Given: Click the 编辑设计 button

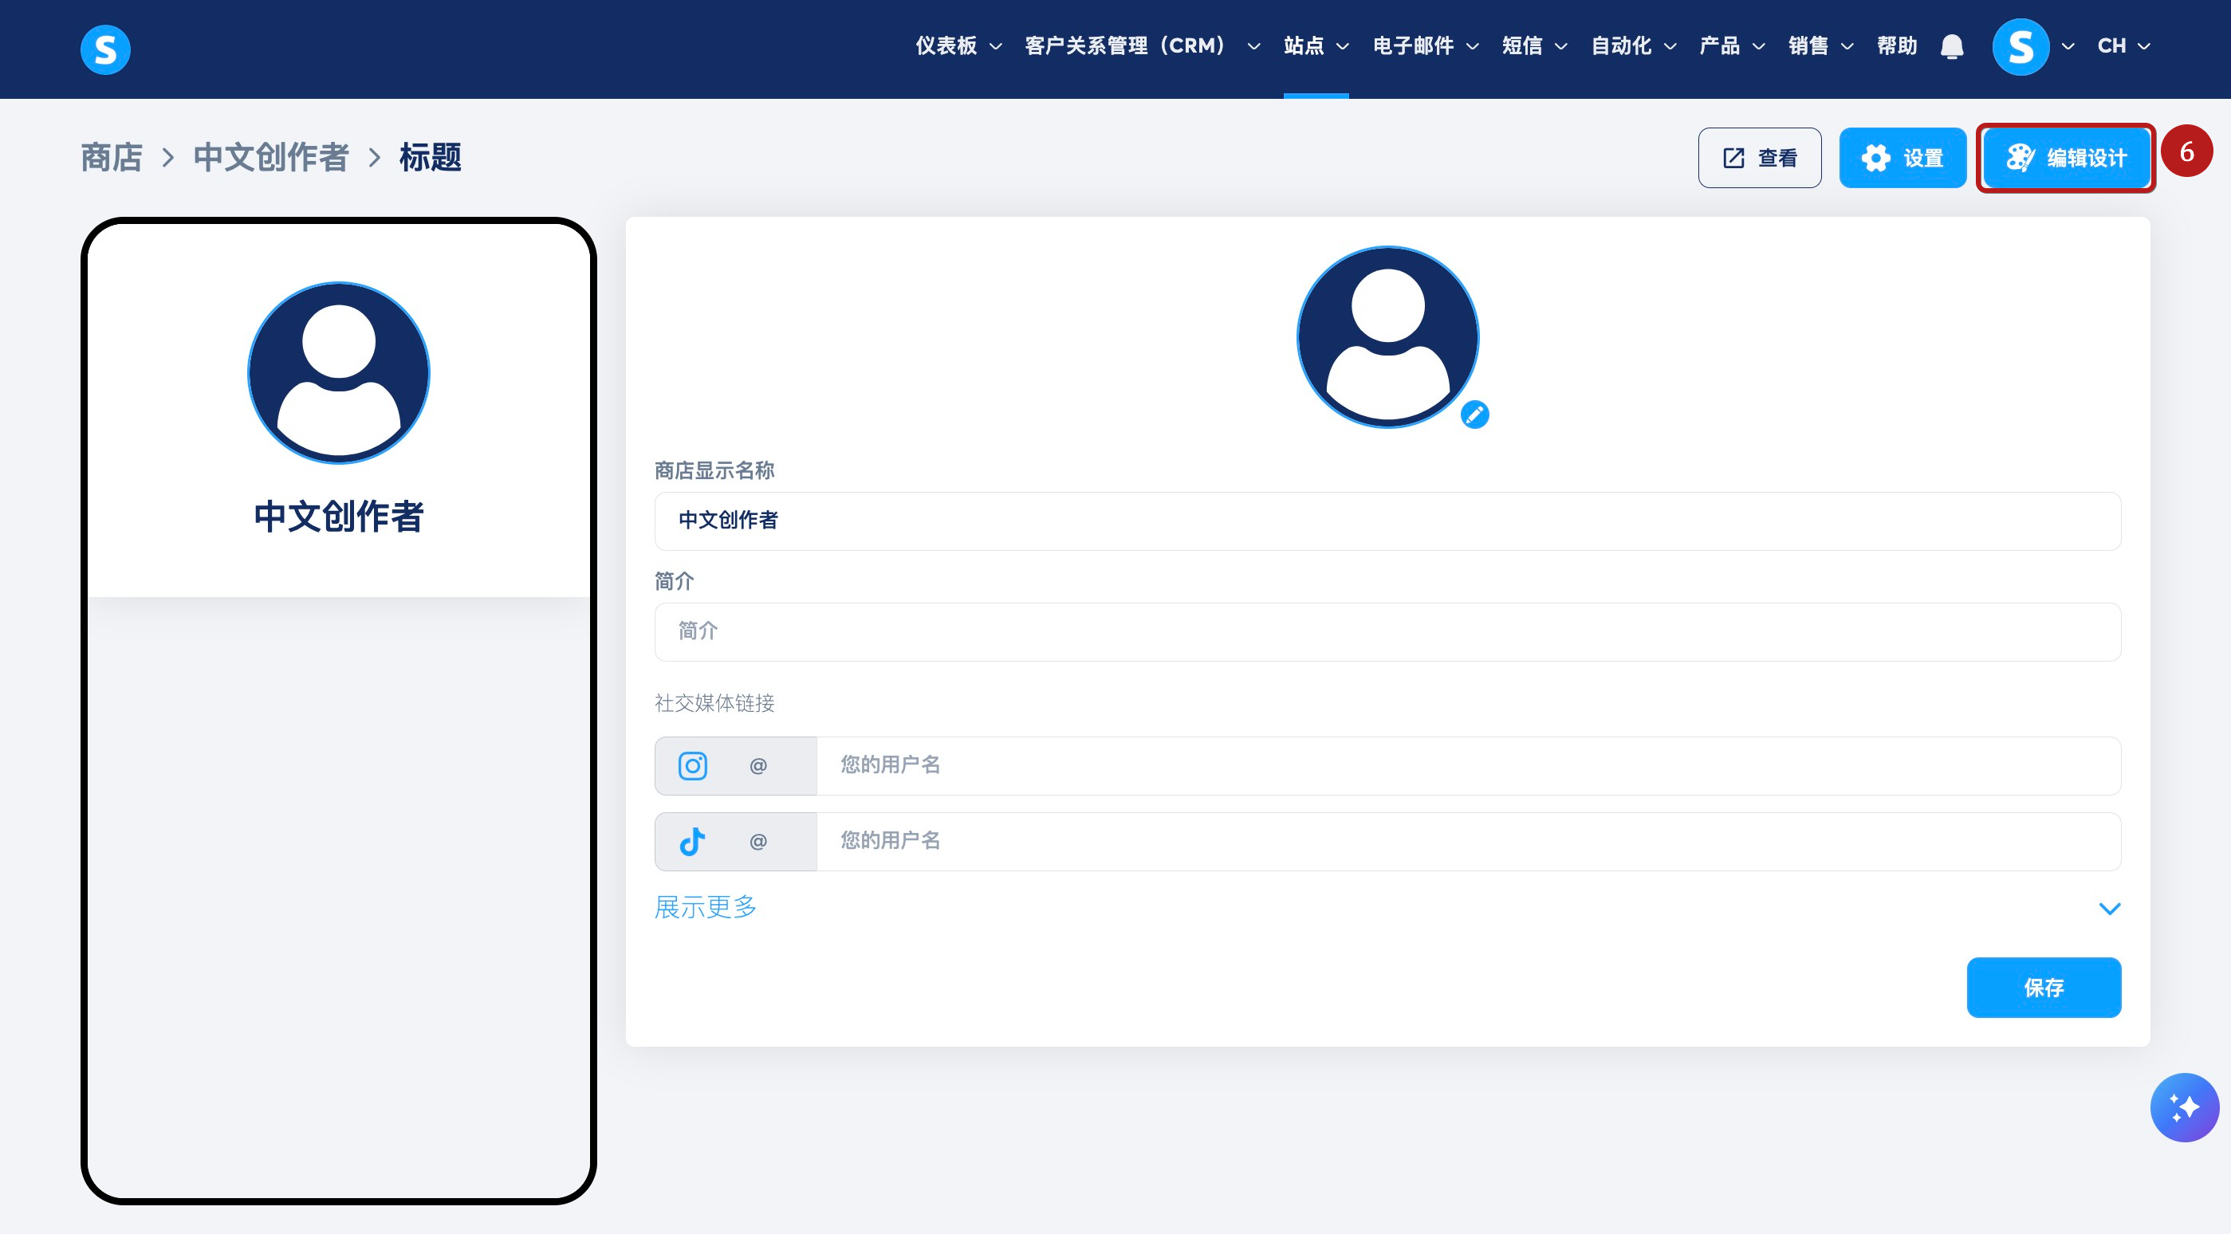Looking at the screenshot, I should (2066, 158).
